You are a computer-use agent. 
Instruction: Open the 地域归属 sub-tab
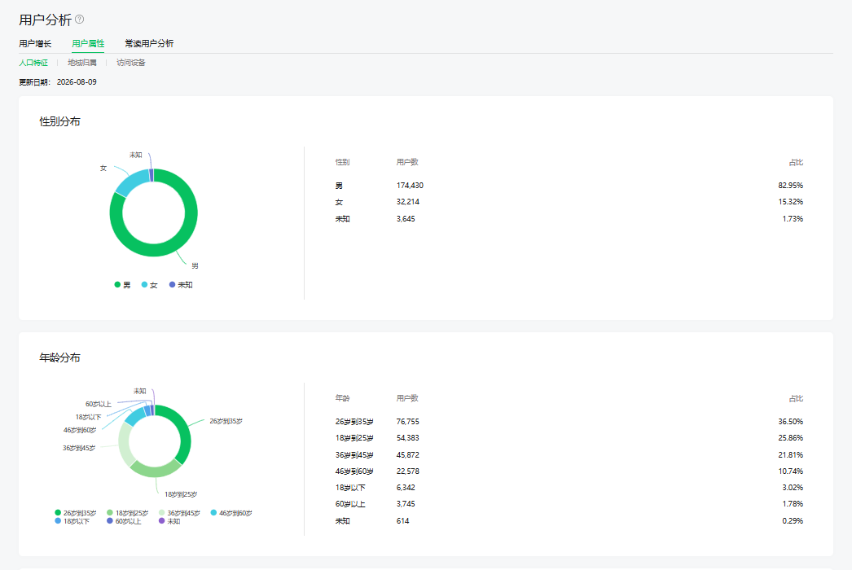(x=82, y=63)
